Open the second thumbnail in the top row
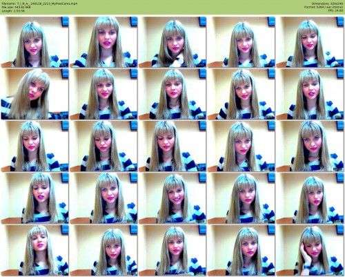Image resolution: width=345 pixels, height=277 pixels. [103, 42]
